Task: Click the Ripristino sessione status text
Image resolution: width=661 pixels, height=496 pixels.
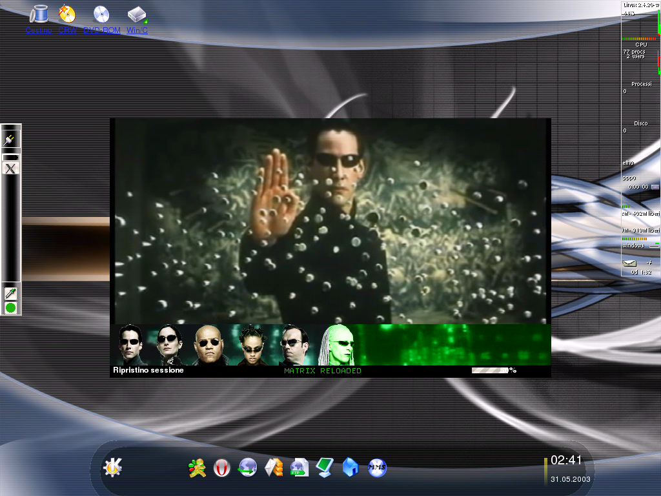Action: coord(148,370)
